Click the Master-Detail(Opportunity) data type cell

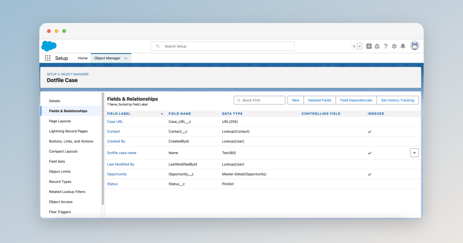244,174
